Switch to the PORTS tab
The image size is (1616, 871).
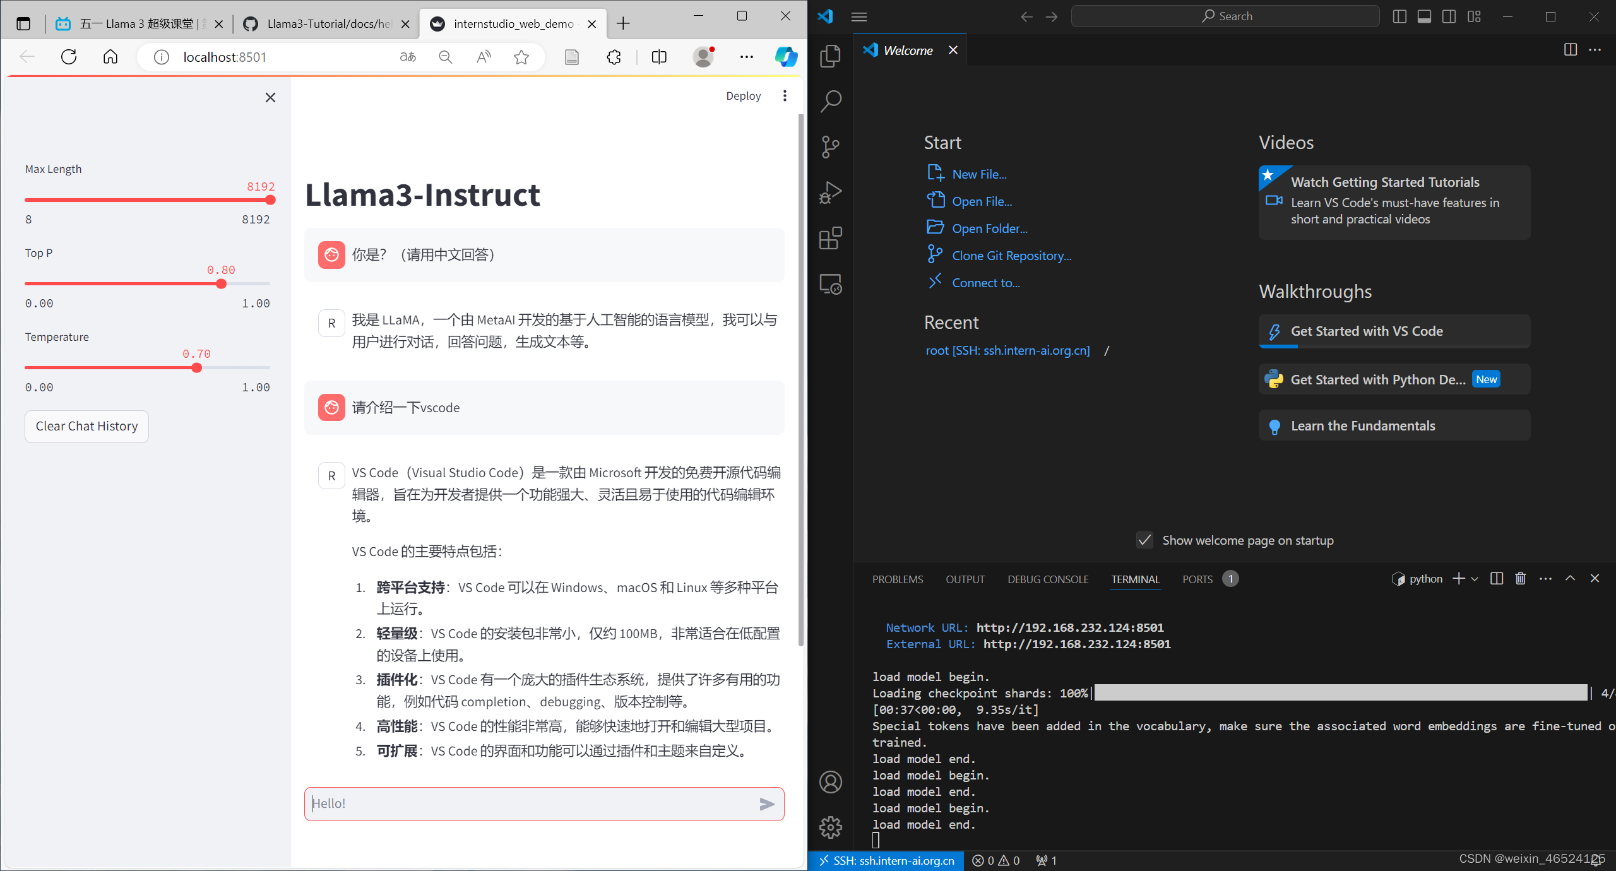point(1197,579)
